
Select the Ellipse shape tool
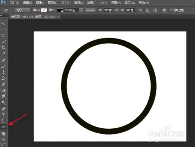click(4, 127)
